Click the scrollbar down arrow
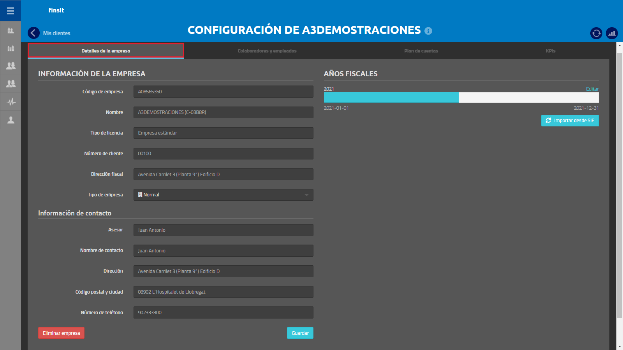The height and width of the screenshot is (350, 623). pos(619,346)
